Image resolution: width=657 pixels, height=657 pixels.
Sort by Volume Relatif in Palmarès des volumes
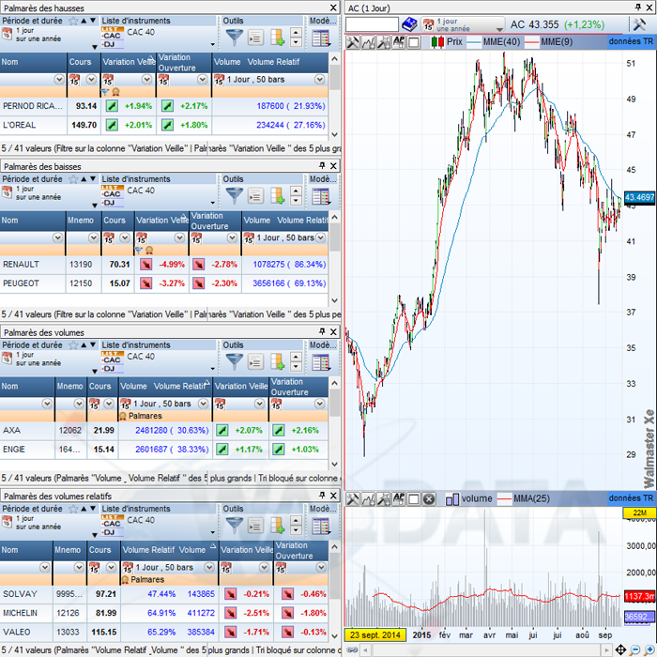click(180, 387)
